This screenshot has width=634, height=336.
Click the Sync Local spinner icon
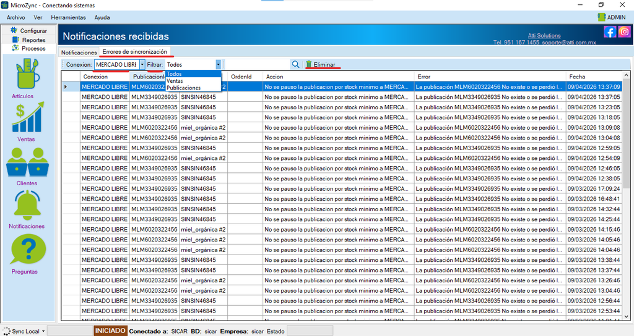coord(6,331)
